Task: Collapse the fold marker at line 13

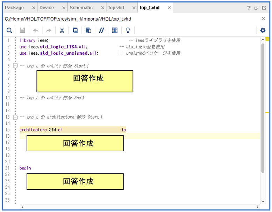Action: [15, 117]
